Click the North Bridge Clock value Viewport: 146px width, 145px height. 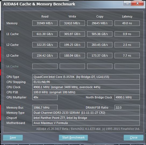coord(127,97)
